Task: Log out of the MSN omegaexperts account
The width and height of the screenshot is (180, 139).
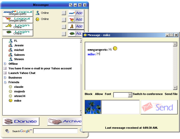Action: click(18, 13)
